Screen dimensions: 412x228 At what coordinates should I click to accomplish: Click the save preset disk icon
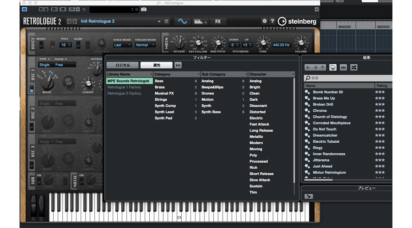167,21
